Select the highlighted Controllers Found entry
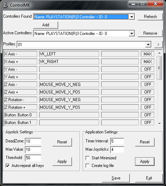The width and height of the screenshot is (166, 186). pos(81,17)
